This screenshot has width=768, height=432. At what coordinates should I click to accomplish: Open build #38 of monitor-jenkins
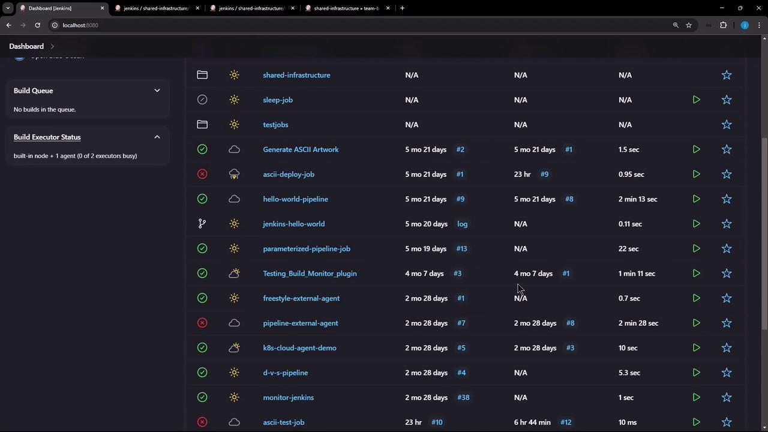(x=463, y=397)
